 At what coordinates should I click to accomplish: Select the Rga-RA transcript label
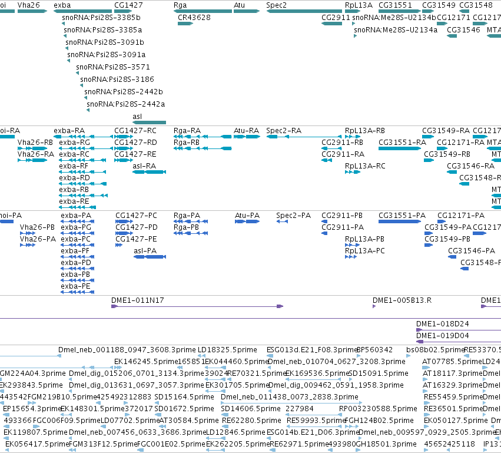pyautogui.click(x=187, y=131)
